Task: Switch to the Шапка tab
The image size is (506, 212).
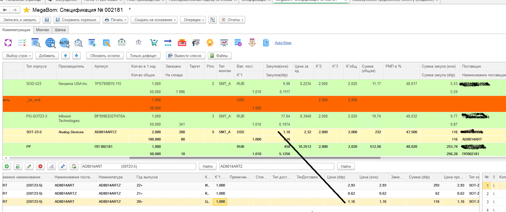Action: tap(60, 30)
